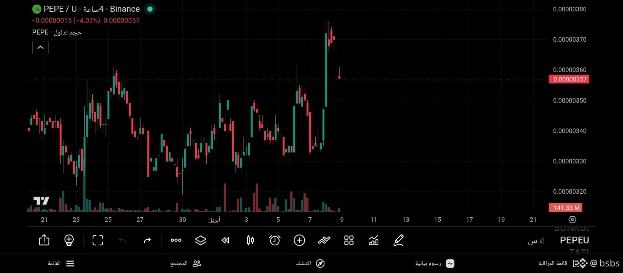Change chart type via candlestick icon
The height and width of the screenshot is (273, 623).
(250, 240)
